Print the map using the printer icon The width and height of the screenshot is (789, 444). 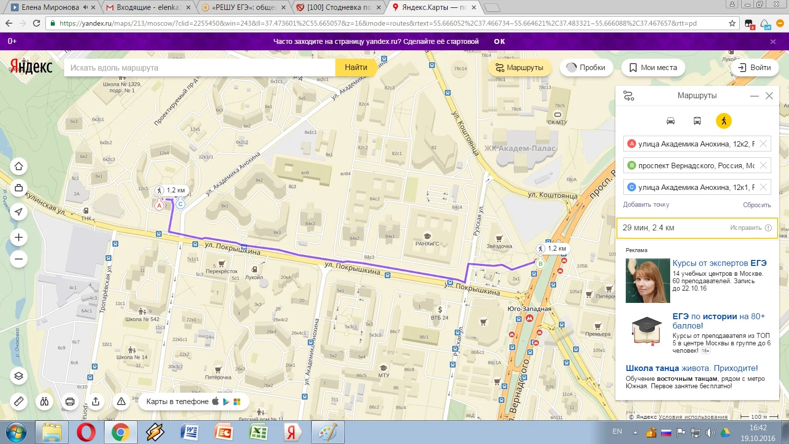point(70,402)
